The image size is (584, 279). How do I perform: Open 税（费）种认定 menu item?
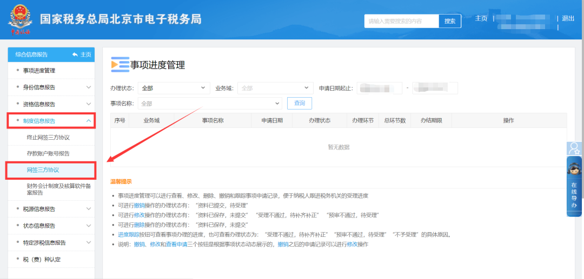click(x=41, y=260)
